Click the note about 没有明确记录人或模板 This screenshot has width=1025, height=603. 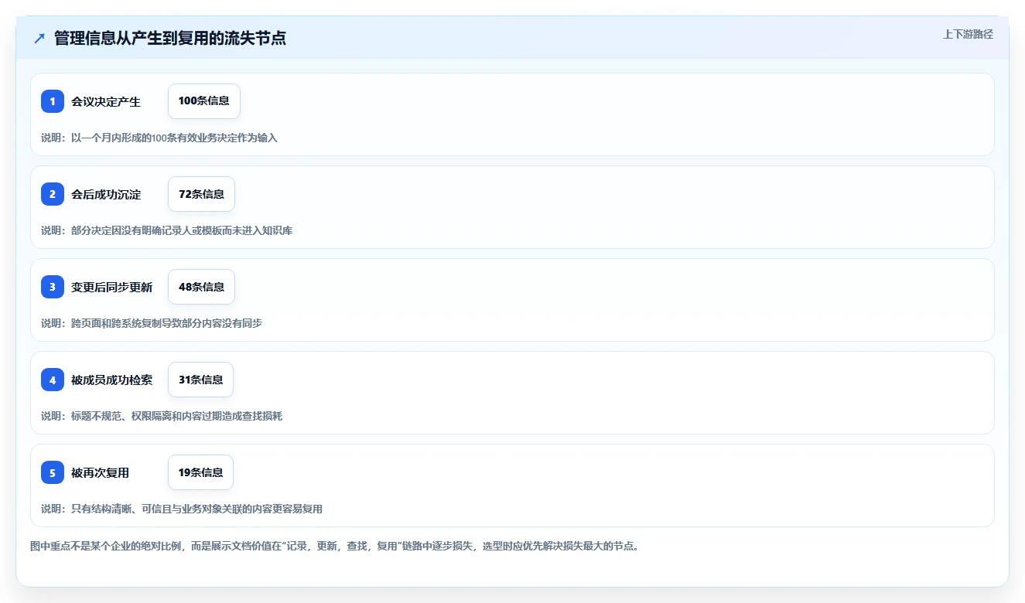tap(167, 230)
